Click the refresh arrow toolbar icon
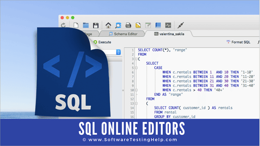This screenshot has width=260, height=146. point(63,25)
